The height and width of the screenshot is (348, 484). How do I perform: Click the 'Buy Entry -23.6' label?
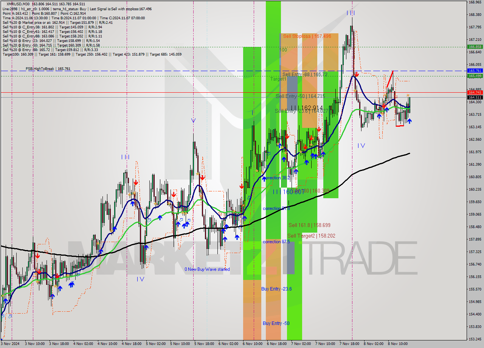276,289
